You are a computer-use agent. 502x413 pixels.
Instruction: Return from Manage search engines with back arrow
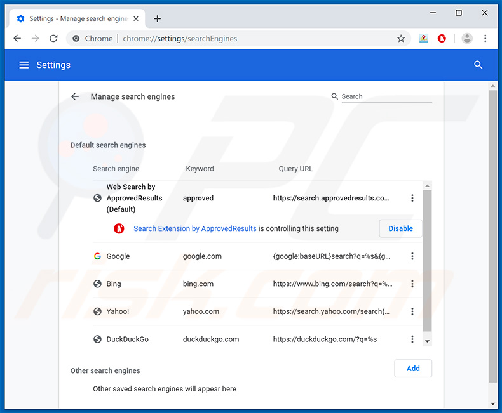pyautogui.click(x=75, y=96)
